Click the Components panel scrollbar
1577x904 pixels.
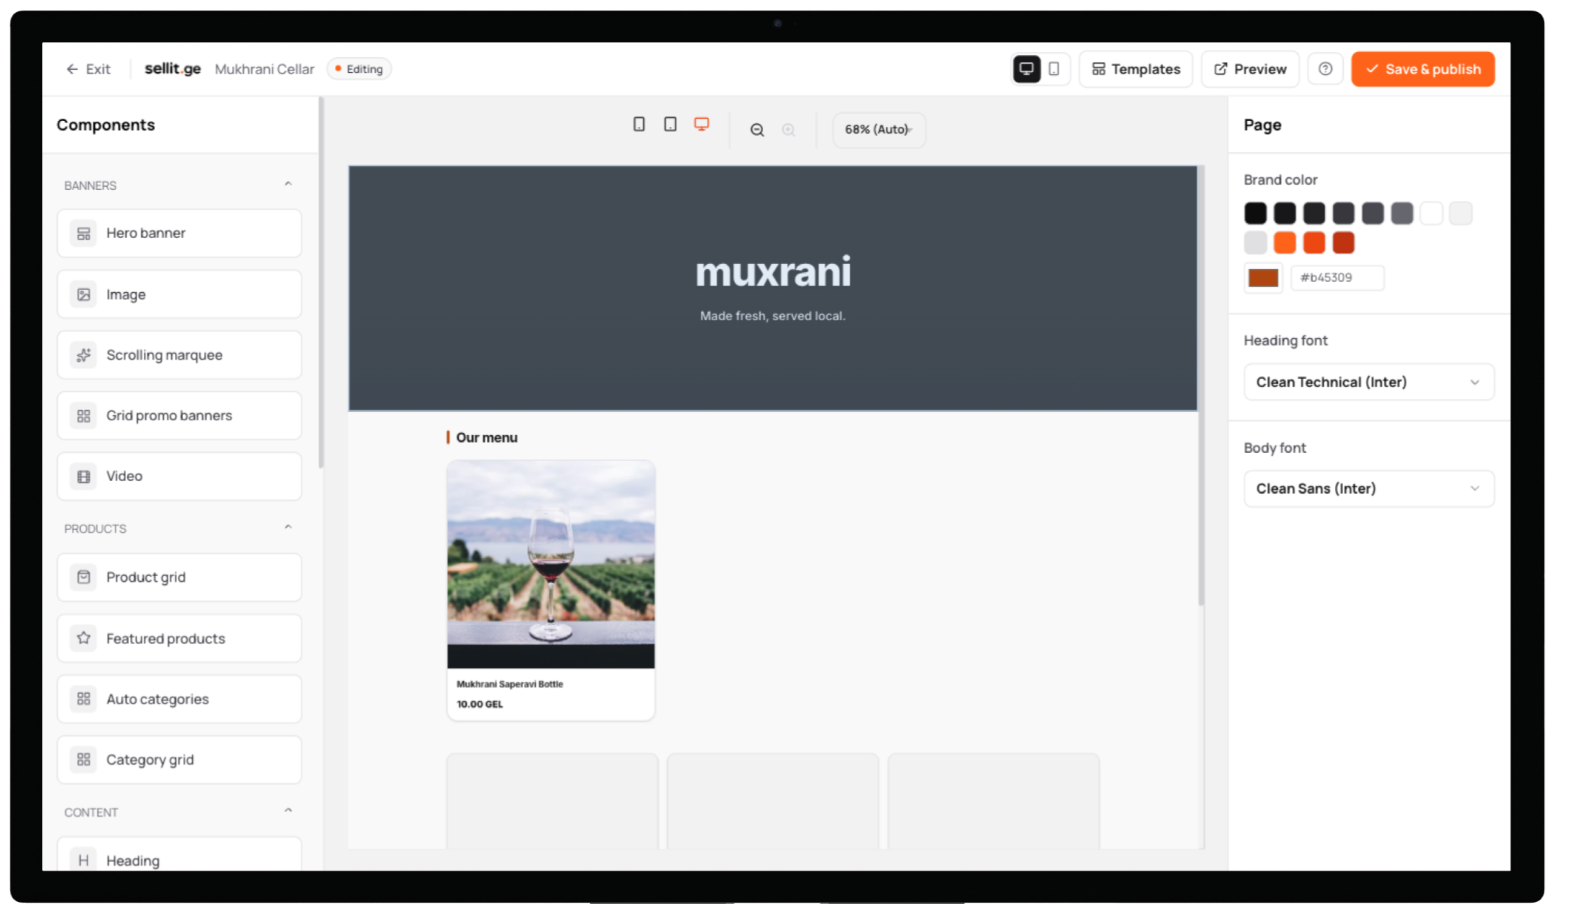click(x=320, y=282)
